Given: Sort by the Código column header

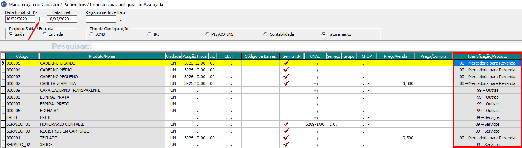Looking at the screenshot, I should click(x=22, y=56).
